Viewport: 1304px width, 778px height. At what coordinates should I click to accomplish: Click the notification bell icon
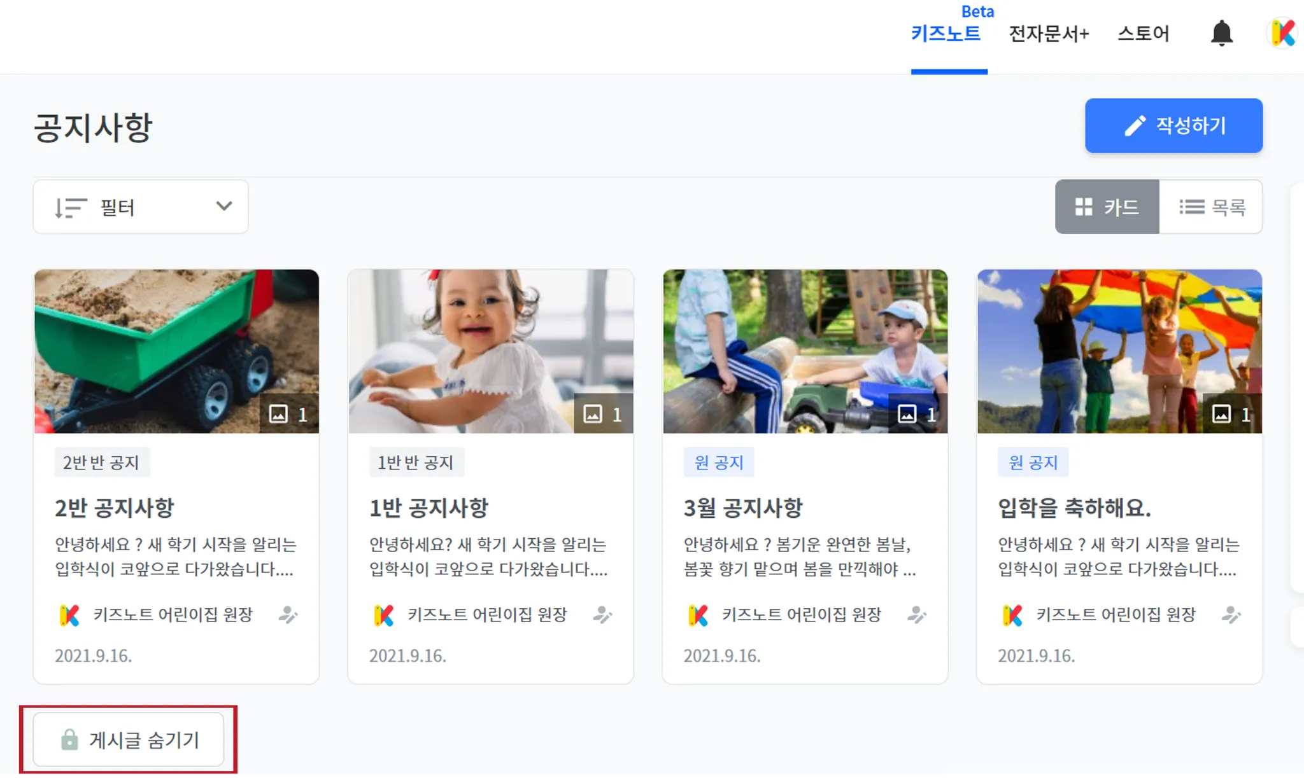[x=1221, y=33]
